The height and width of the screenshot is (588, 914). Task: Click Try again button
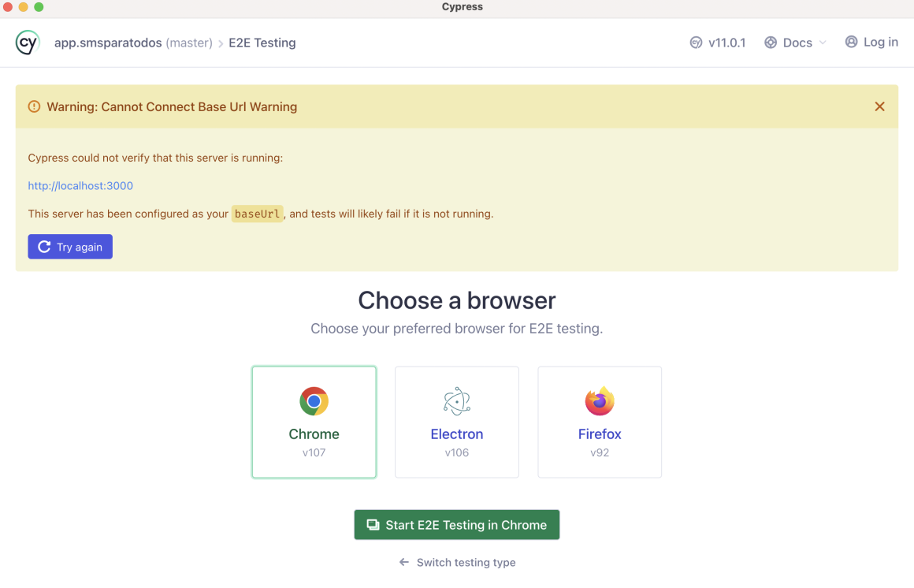click(x=70, y=247)
